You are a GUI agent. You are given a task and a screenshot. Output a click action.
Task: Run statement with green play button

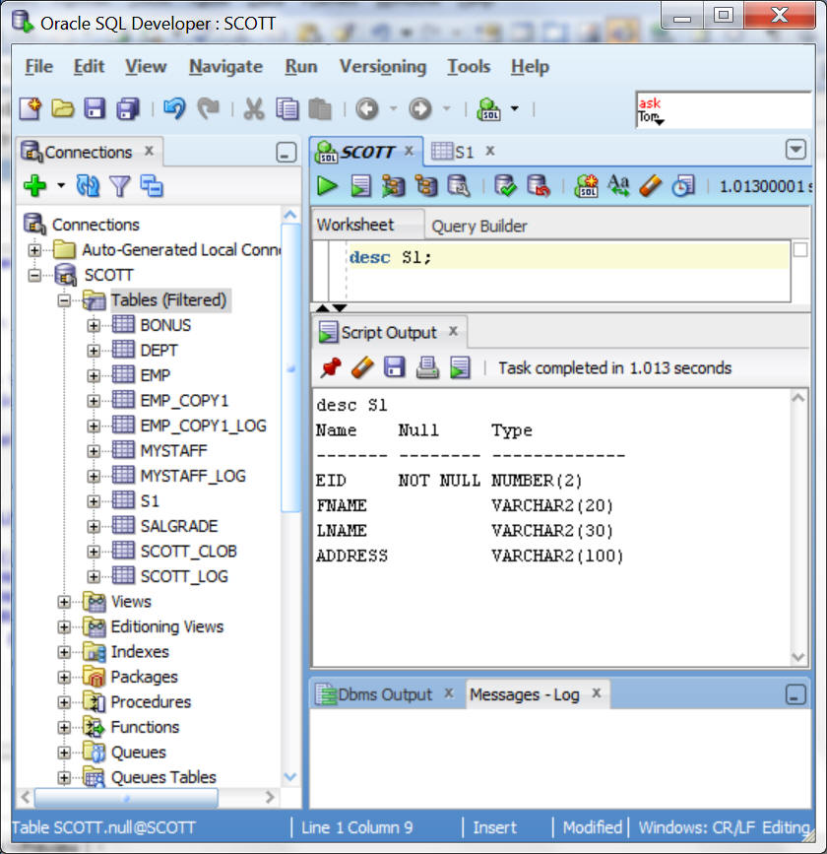click(x=327, y=186)
